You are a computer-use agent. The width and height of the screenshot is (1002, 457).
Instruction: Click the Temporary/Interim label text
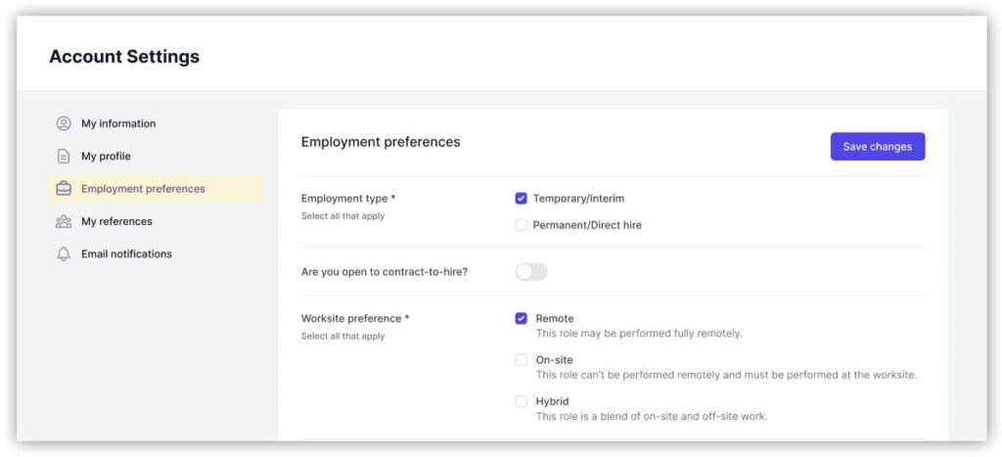coord(578,199)
